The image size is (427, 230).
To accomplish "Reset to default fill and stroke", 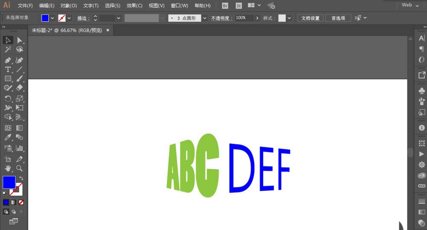I will point(5,194).
